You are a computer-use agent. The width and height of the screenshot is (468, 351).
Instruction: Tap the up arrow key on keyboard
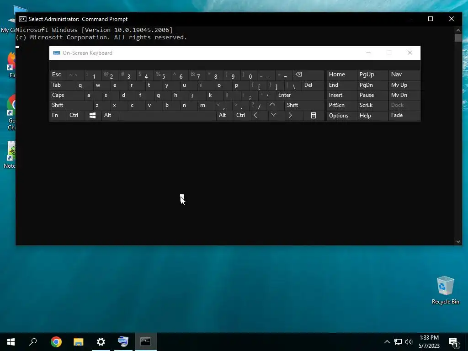pos(272,105)
